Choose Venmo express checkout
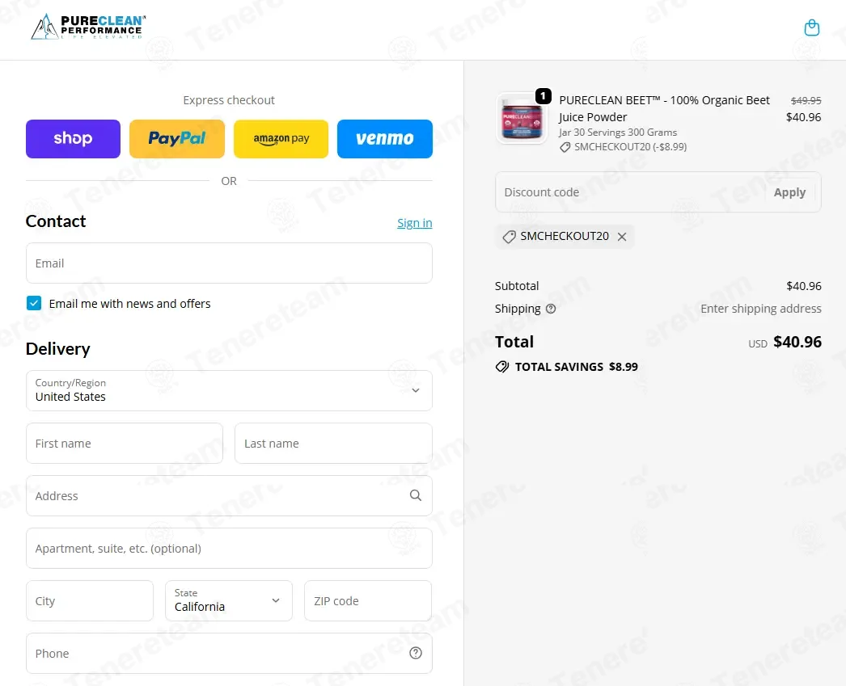This screenshot has height=686, width=846. point(385,139)
